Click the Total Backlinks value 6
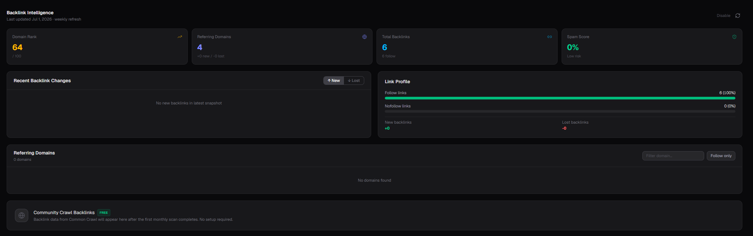 pyautogui.click(x=384, y=47)
